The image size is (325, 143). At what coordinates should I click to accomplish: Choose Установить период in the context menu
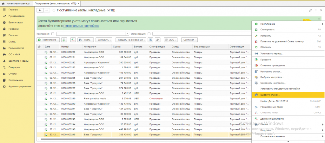coord(271,53)
